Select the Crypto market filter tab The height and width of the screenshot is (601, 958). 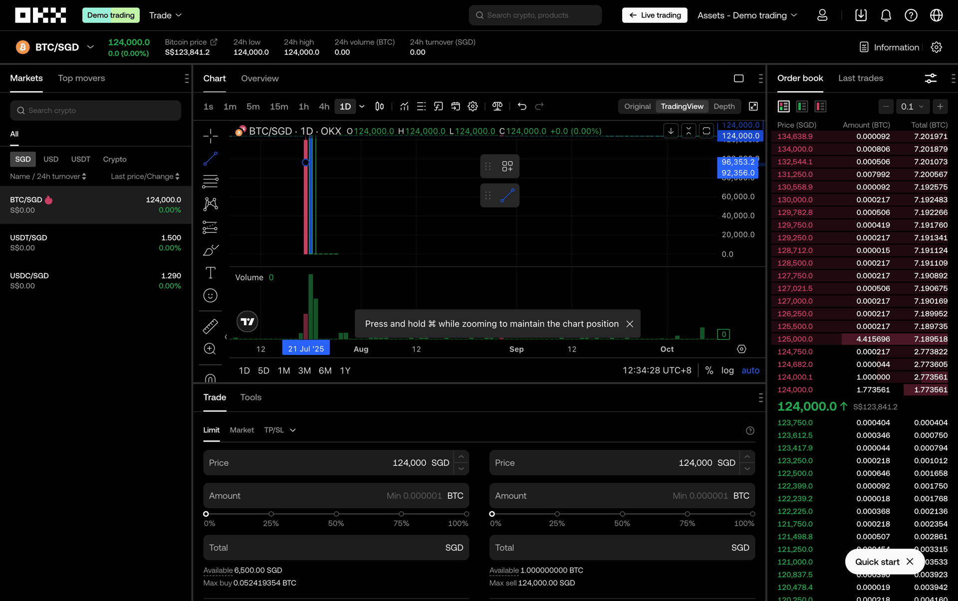pyautogui.click(x=115, y=159)
